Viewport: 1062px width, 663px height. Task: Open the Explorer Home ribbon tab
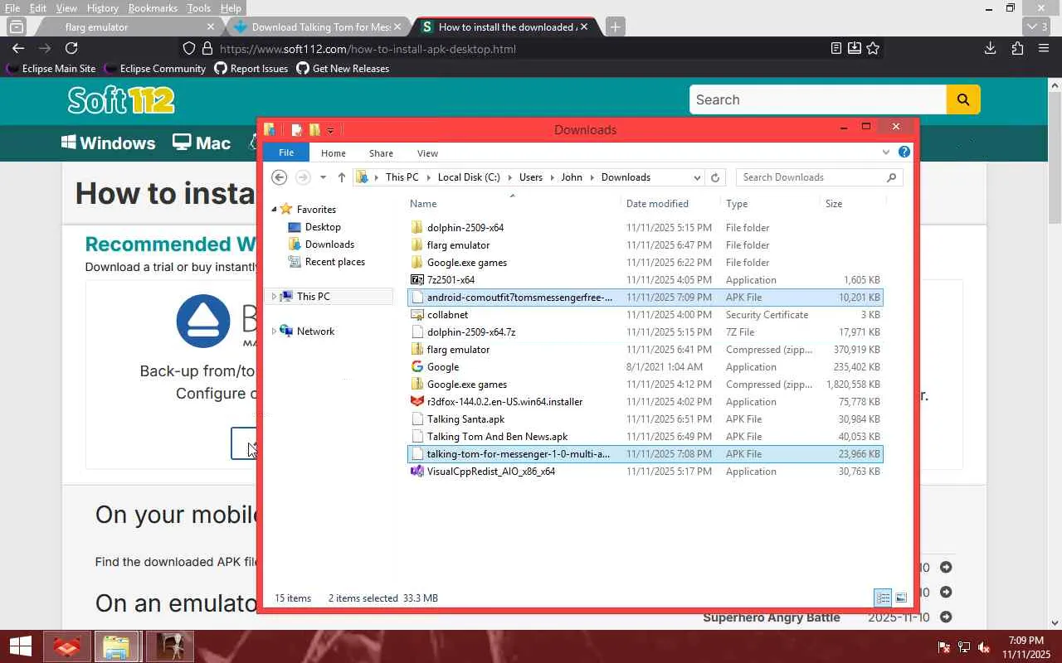coord(334,153)
